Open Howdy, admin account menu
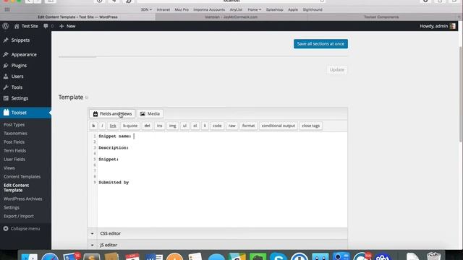463x260 pixels. 438,26
